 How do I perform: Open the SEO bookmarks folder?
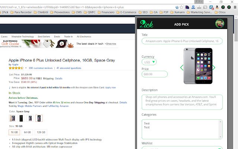pos(143,12)
